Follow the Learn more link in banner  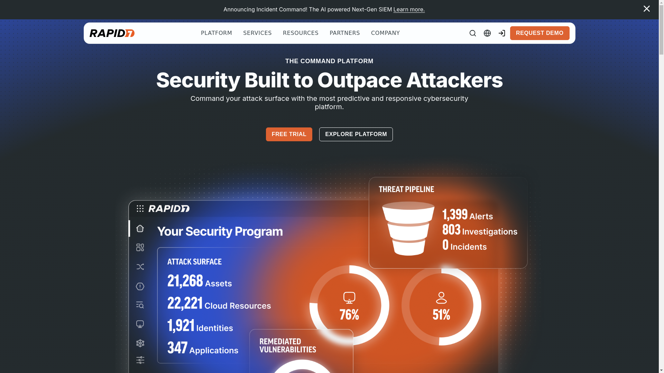coord(409,9)
